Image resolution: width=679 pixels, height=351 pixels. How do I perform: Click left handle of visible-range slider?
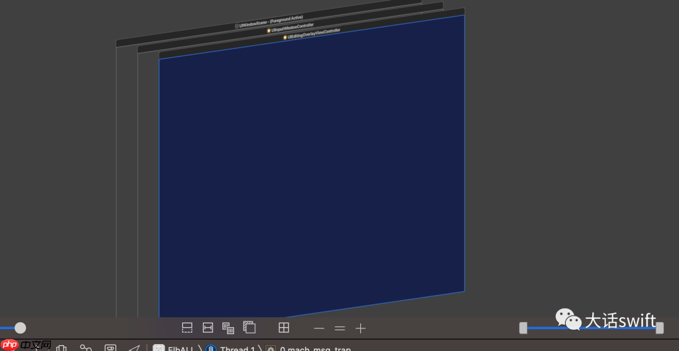(523, 328)
